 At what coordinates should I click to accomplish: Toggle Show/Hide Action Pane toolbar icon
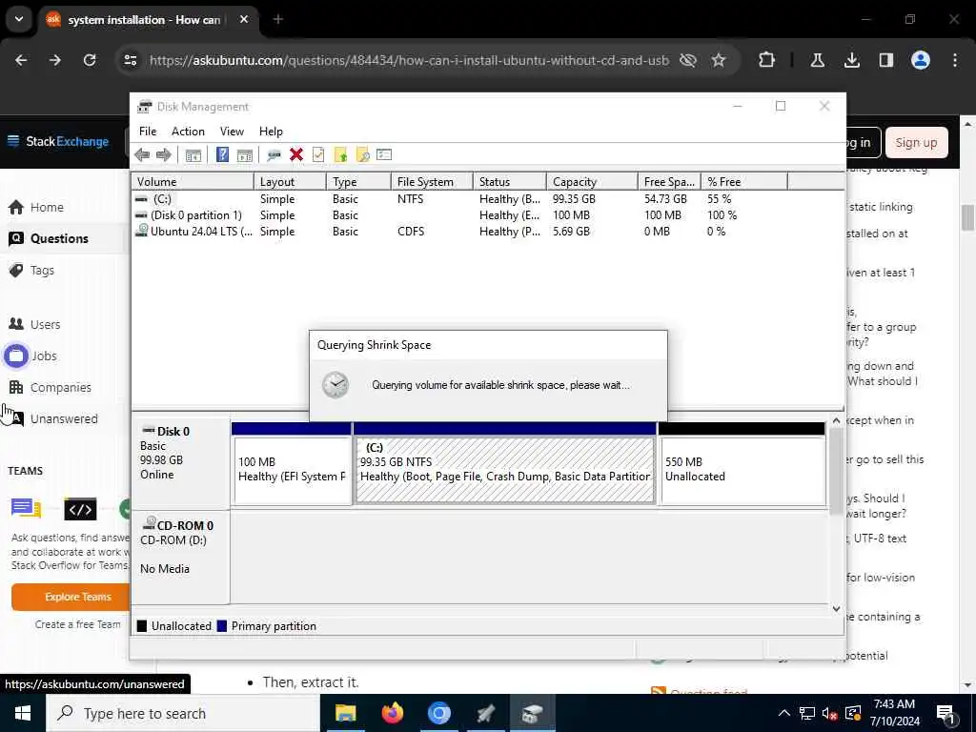click(245, 155)
